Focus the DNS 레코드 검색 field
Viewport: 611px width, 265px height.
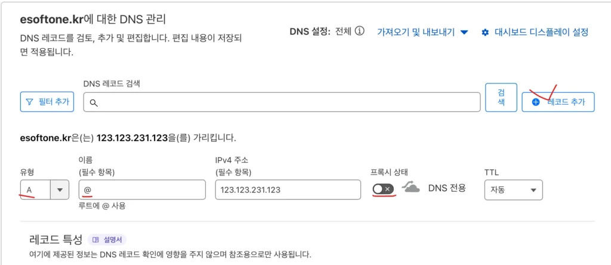[x=286, y=102]
